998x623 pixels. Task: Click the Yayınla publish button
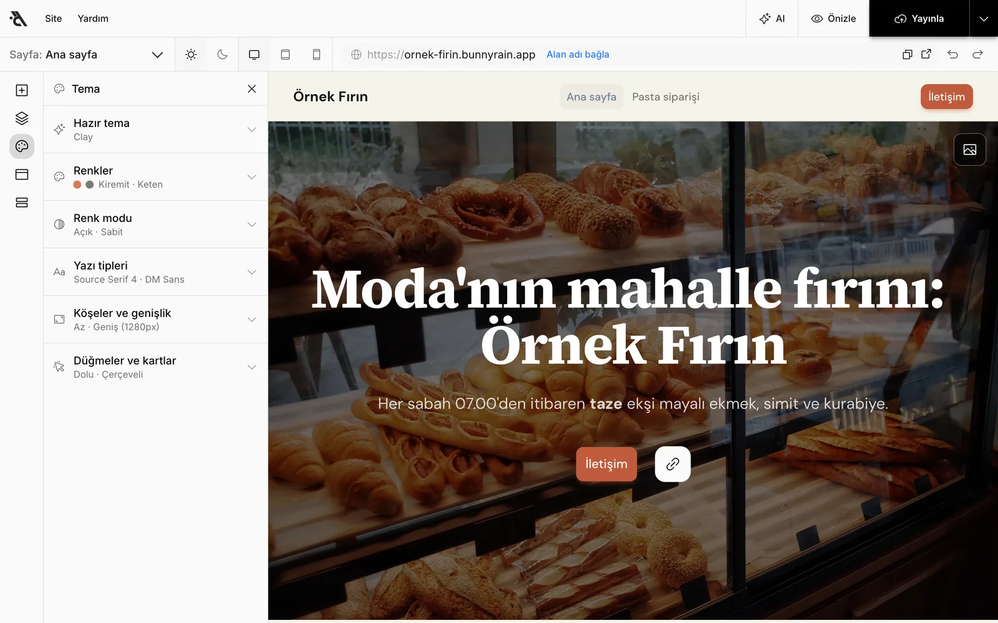point(919,19)
